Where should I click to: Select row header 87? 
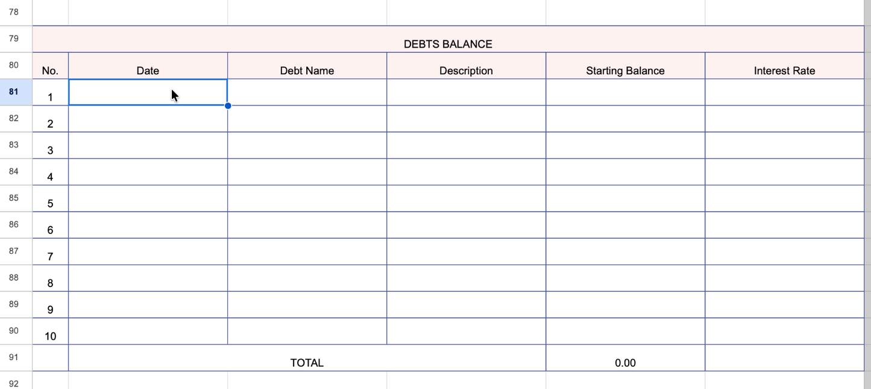coord(16,251)
